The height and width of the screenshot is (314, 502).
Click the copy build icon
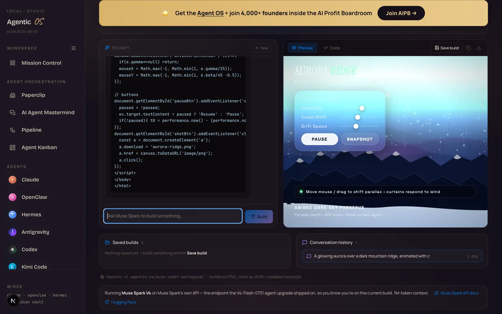pos(468,48)
